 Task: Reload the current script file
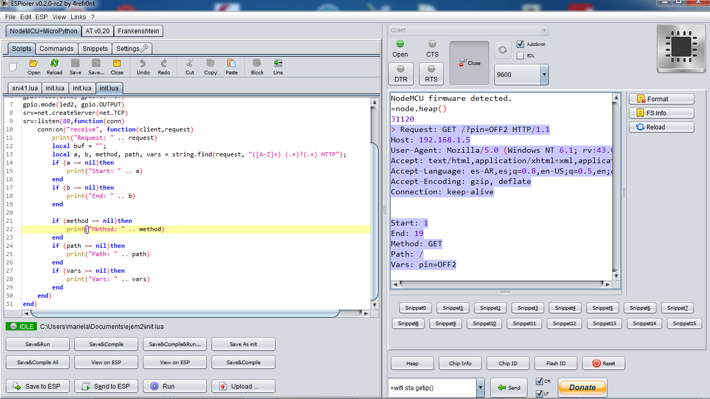(x=55, y=66)
